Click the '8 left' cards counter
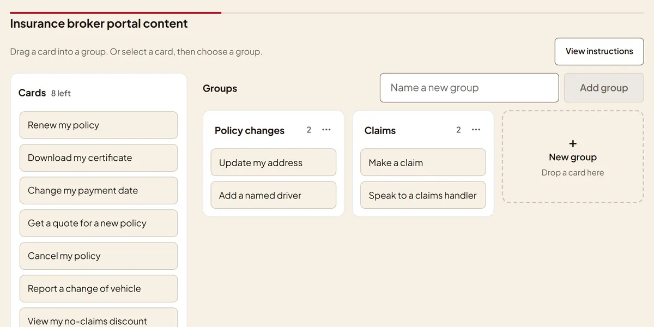Viewport: 654px width, 327px height. 61,93
